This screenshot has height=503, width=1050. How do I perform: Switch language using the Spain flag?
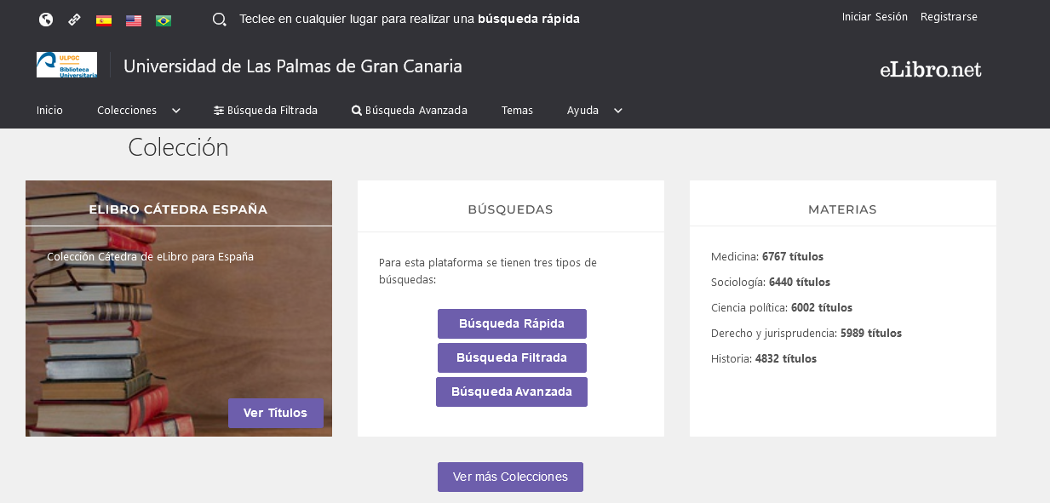click(x=104, y=20)
